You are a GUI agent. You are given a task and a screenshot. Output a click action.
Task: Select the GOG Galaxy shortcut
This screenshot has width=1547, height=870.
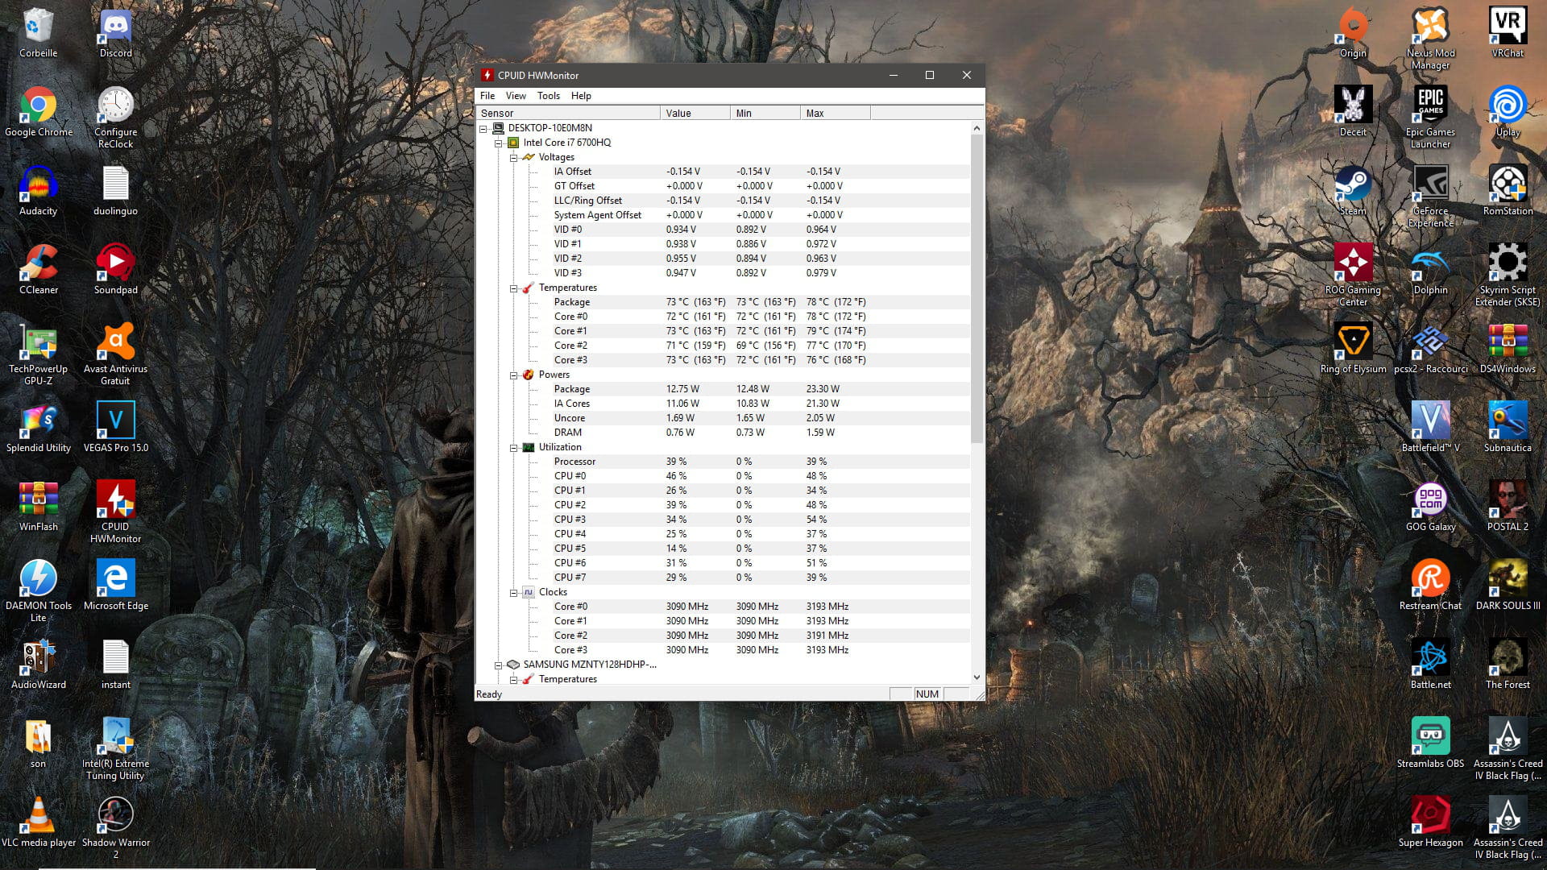coord(1430,507)
